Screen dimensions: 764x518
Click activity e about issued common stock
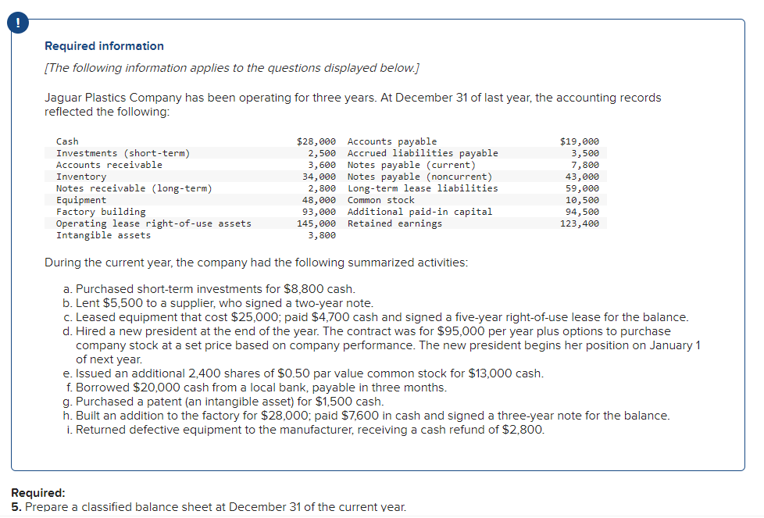(303, 373)
